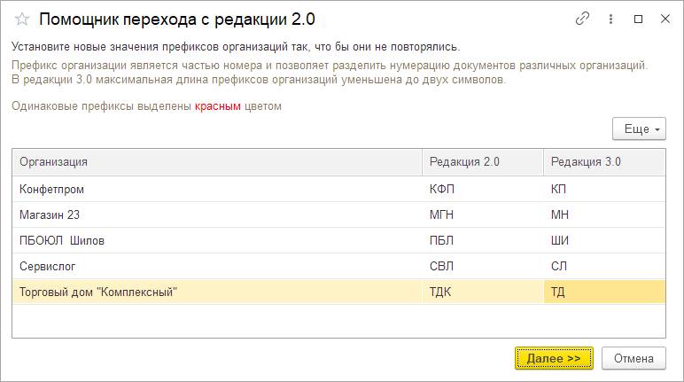Select the Сервислог organization row
This screenshot has height=382, width=684.
[x=217, y=267]
